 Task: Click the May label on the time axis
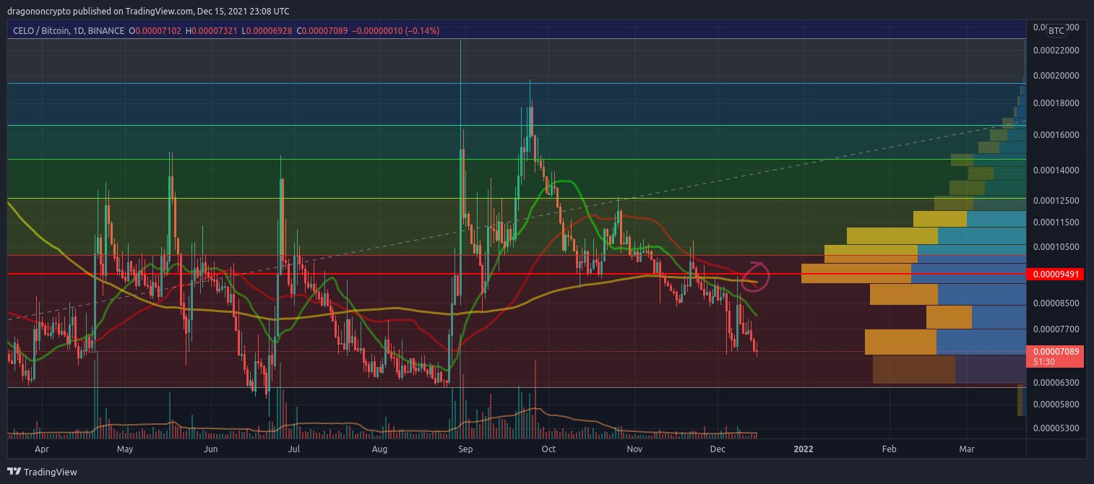point(125,449)
